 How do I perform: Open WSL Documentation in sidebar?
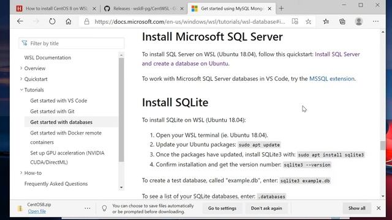point(48,57)
